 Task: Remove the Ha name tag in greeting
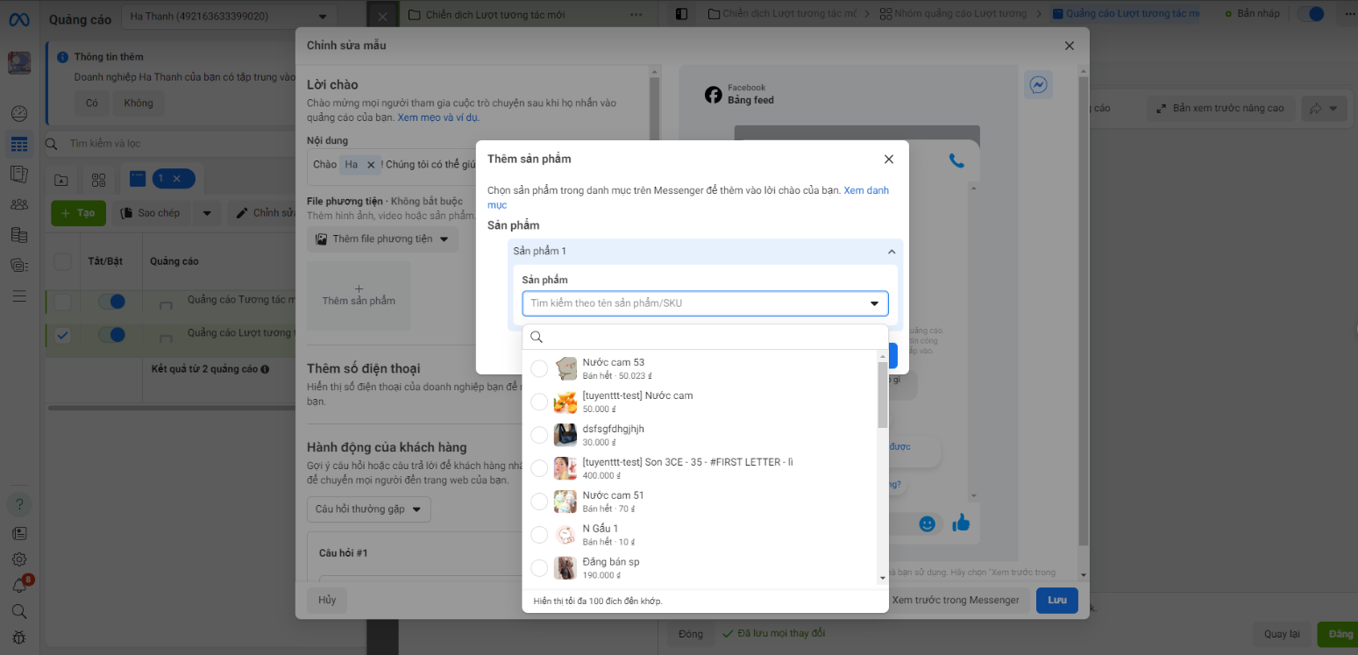pos(371,165)
